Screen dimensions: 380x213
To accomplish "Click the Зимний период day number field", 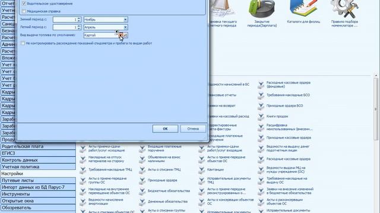I will coord(65,20).
